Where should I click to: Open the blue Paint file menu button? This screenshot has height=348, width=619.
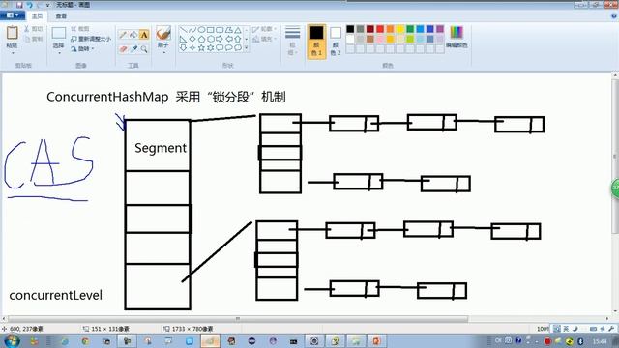coord(13,15)
